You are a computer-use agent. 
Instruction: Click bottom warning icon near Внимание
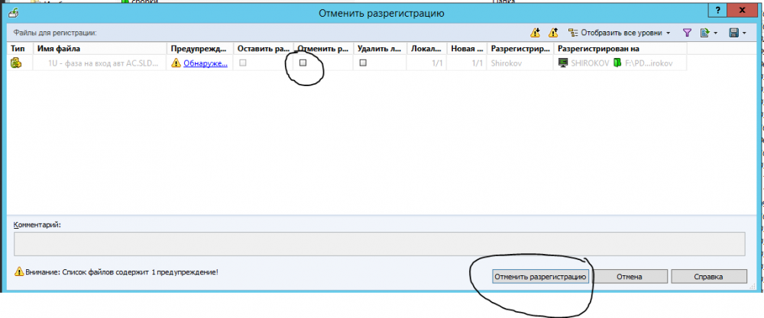click(x=18, y=271)
